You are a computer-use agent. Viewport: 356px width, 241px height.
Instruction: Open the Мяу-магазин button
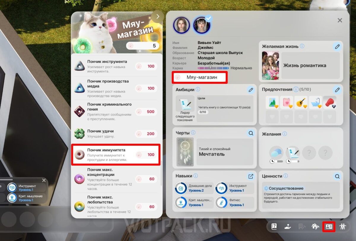tap(200, 77)
